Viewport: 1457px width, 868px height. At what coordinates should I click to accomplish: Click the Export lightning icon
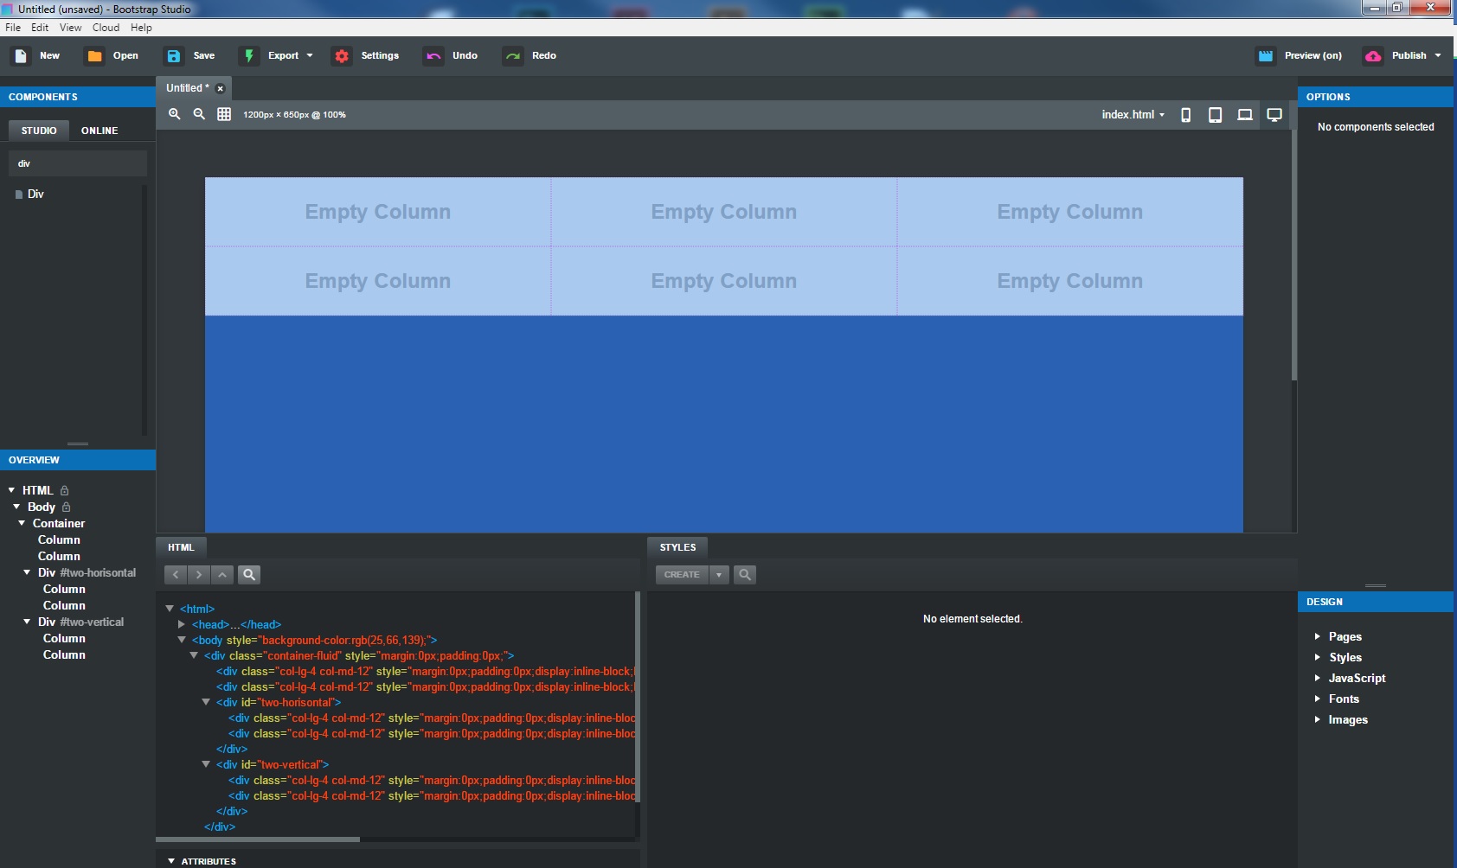pyautogui.click(x=248, y=55)
